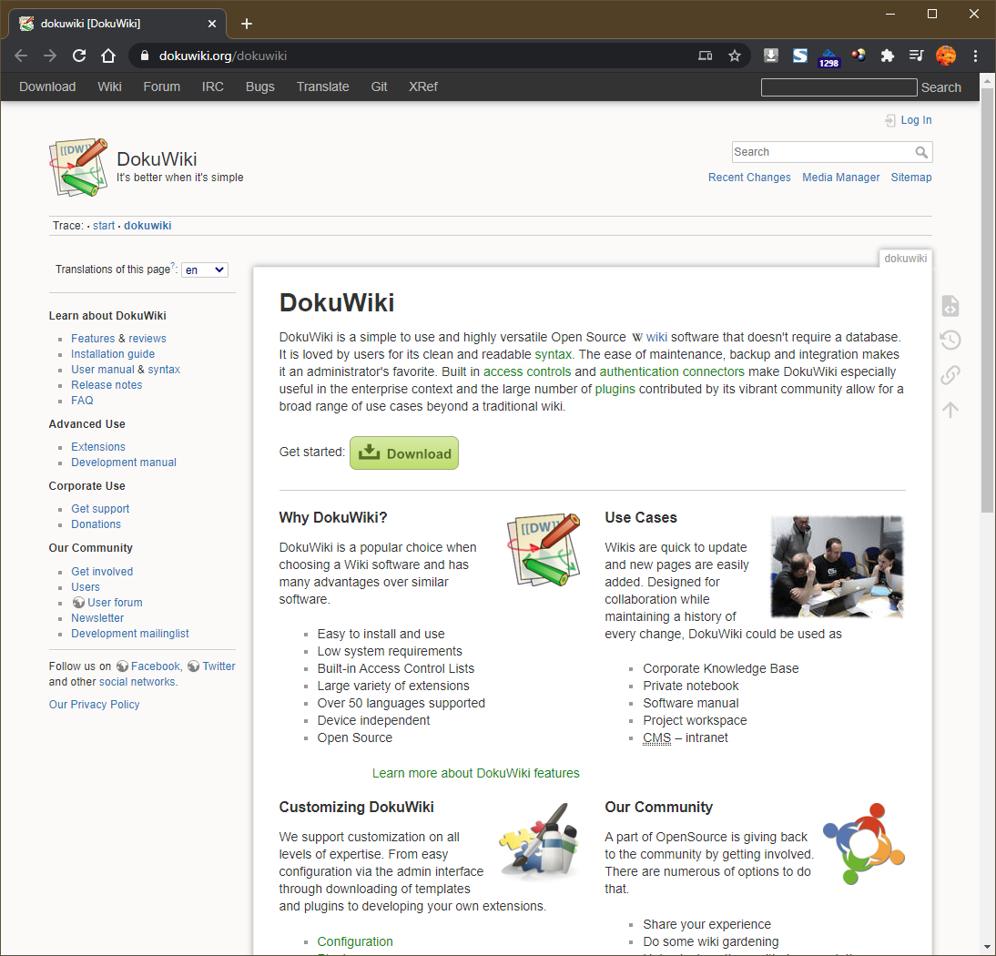Open the Newsletter sidebar link
Screen dimensions: 996x956
[97, 618]
